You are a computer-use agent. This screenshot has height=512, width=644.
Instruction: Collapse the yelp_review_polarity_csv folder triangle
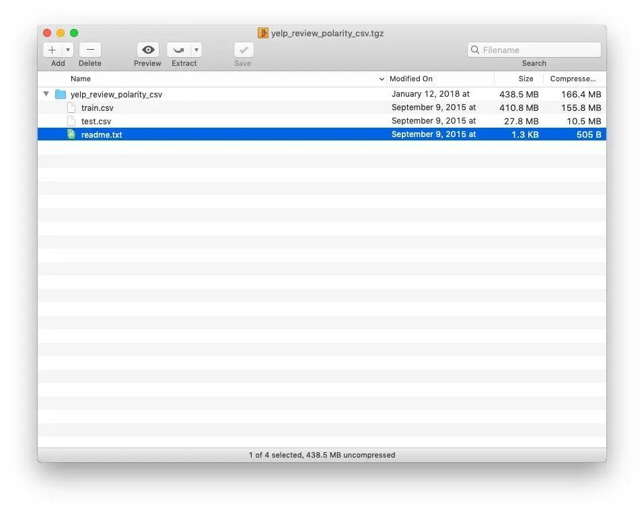(46, 94)
